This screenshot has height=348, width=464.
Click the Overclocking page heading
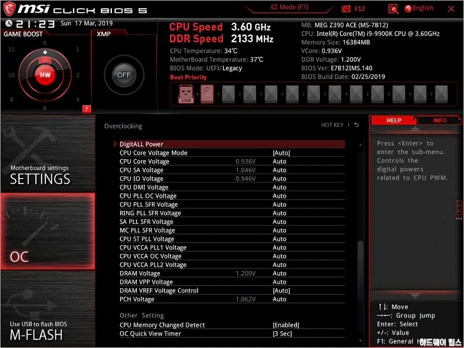[123, 126]
